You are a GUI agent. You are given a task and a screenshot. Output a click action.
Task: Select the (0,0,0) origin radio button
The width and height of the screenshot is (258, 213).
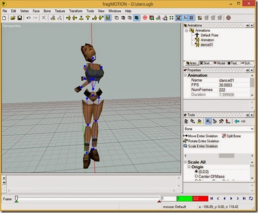point(196,171)
